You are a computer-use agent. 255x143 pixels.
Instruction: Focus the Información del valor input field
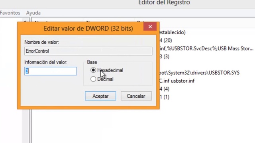click(51, 71)
